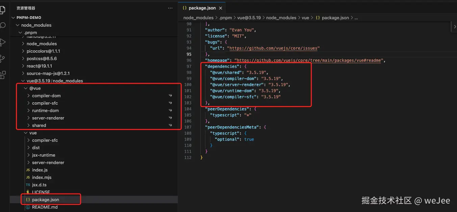Collapse the .pnpm folder
The height and width of the screenshot is (212, 457).
(20, 33)
